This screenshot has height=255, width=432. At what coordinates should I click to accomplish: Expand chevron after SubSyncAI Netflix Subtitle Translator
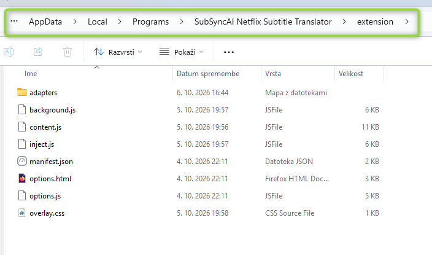pos(344,22)
